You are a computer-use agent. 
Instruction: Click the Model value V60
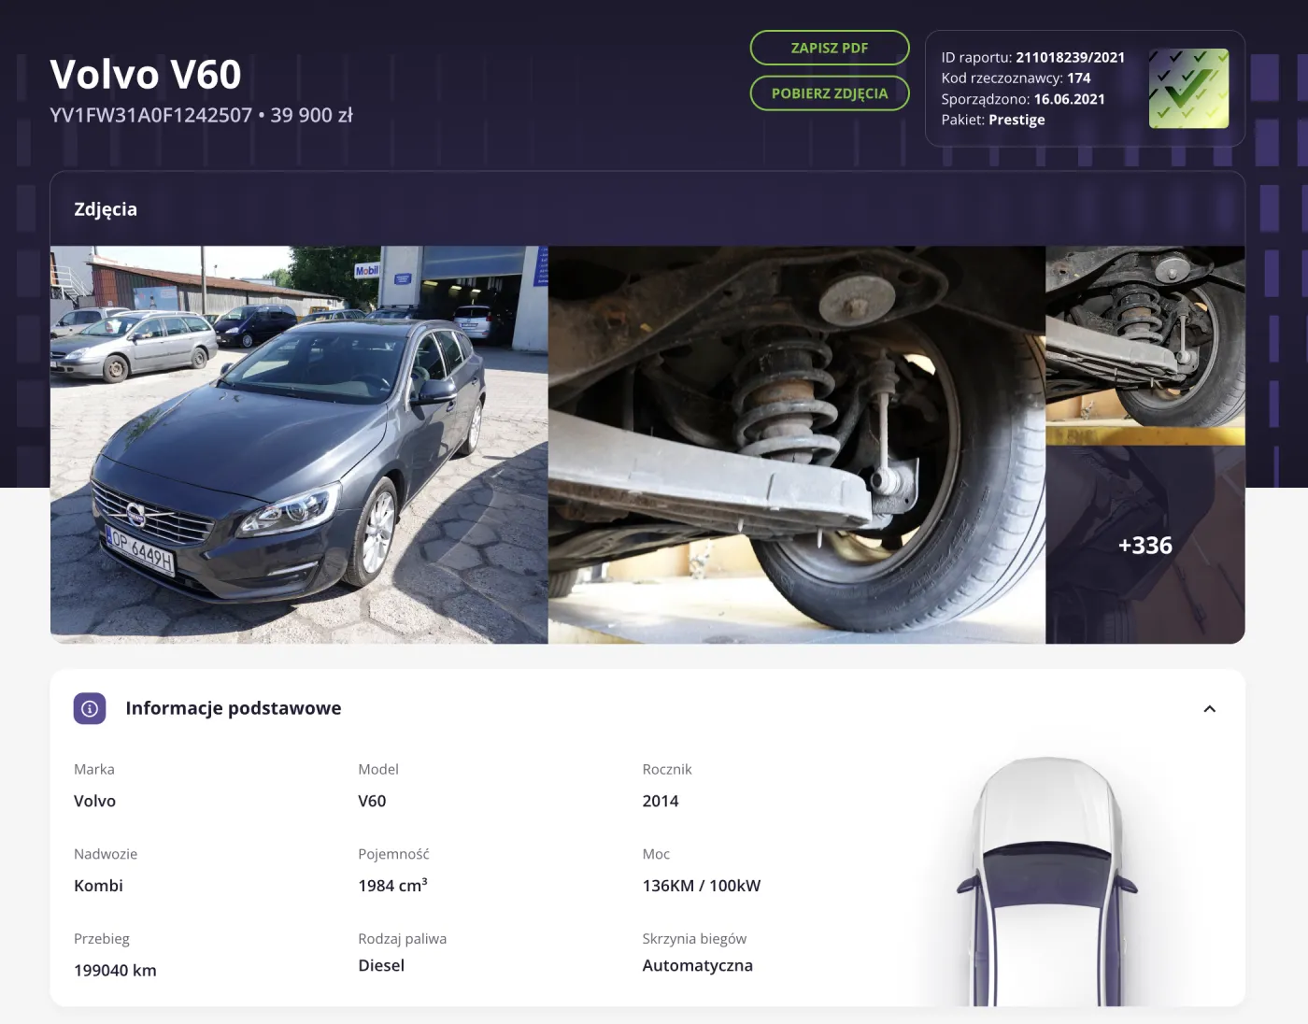[x=372, y=801]
